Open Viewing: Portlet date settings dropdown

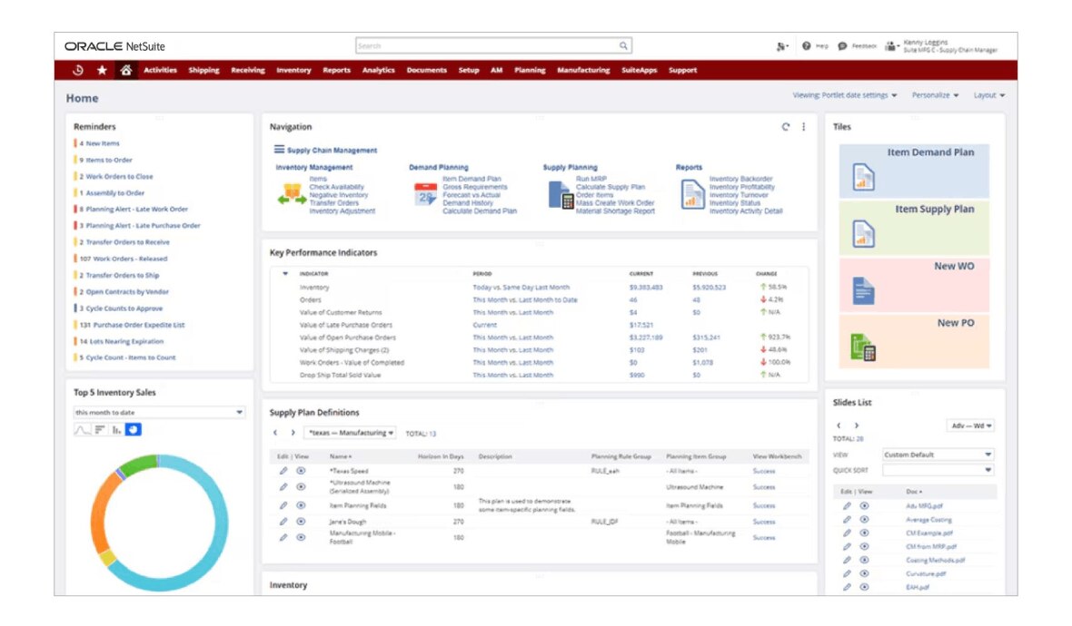point(844,95)
